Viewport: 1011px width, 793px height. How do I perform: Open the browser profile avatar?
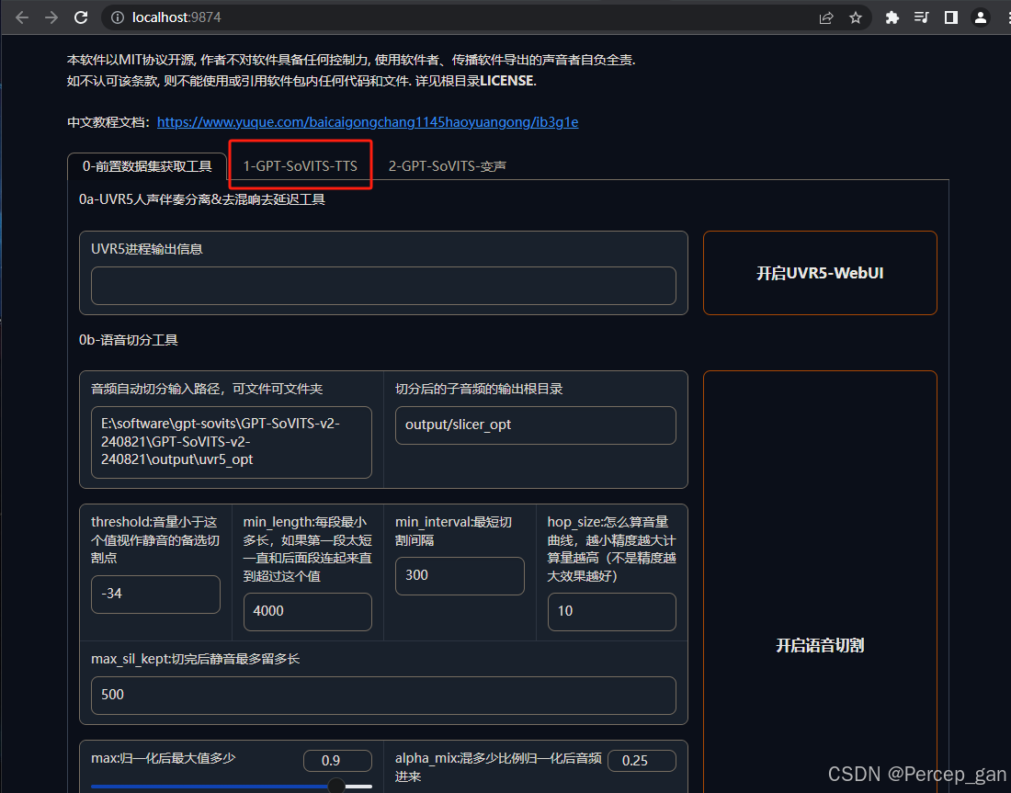pyautogui.click(x=981, y=17)
